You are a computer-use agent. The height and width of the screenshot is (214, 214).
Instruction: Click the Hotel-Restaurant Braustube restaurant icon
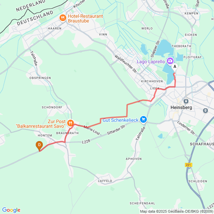(63, 18)
